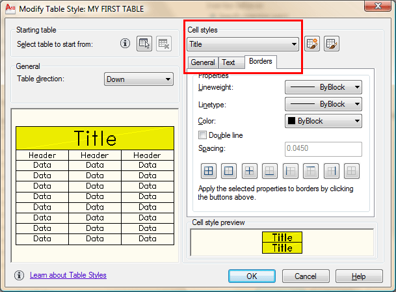This screenshot has width=396, height=292.
Task: Apply properties to bottom border
Action: tap(270, 172)
